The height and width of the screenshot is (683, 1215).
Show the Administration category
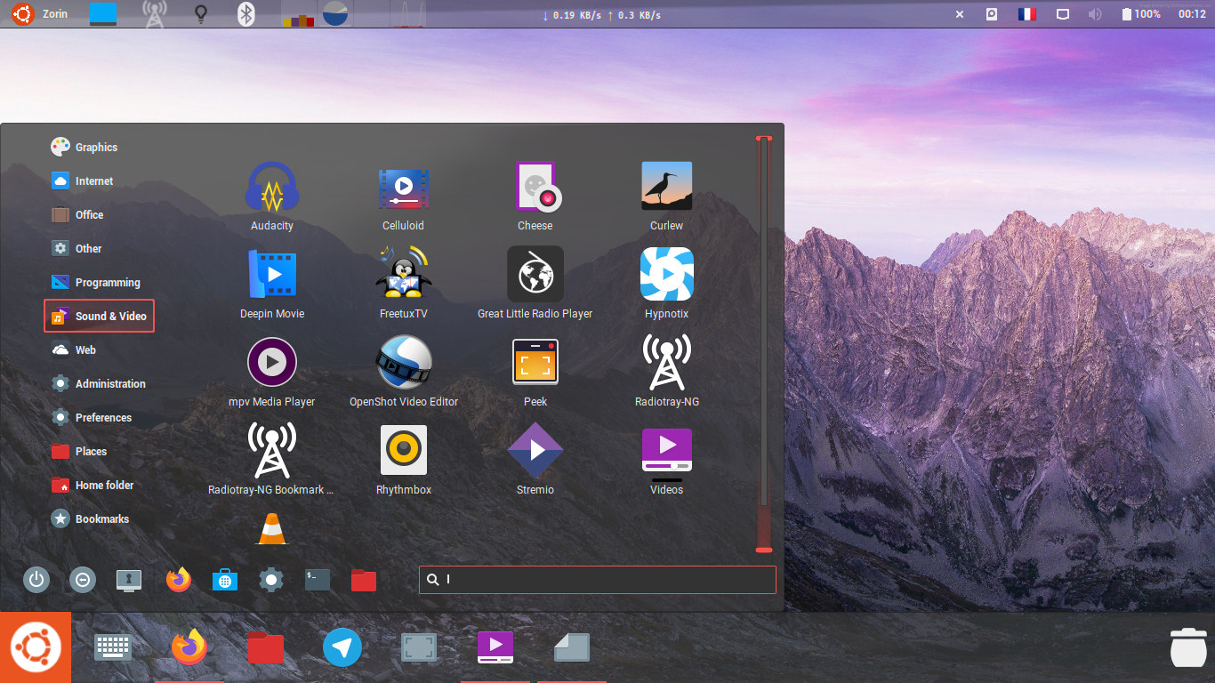(x=99, y=383)
